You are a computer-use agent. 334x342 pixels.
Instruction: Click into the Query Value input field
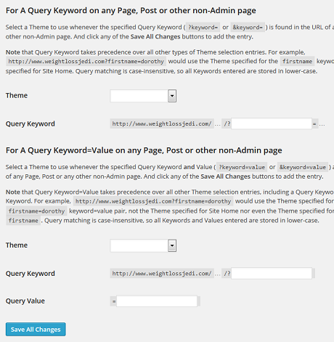[157, 301]
